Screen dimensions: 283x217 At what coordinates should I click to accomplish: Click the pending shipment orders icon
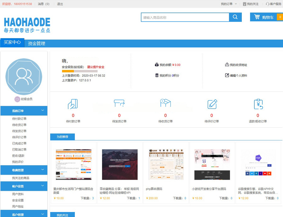[119, 104]
